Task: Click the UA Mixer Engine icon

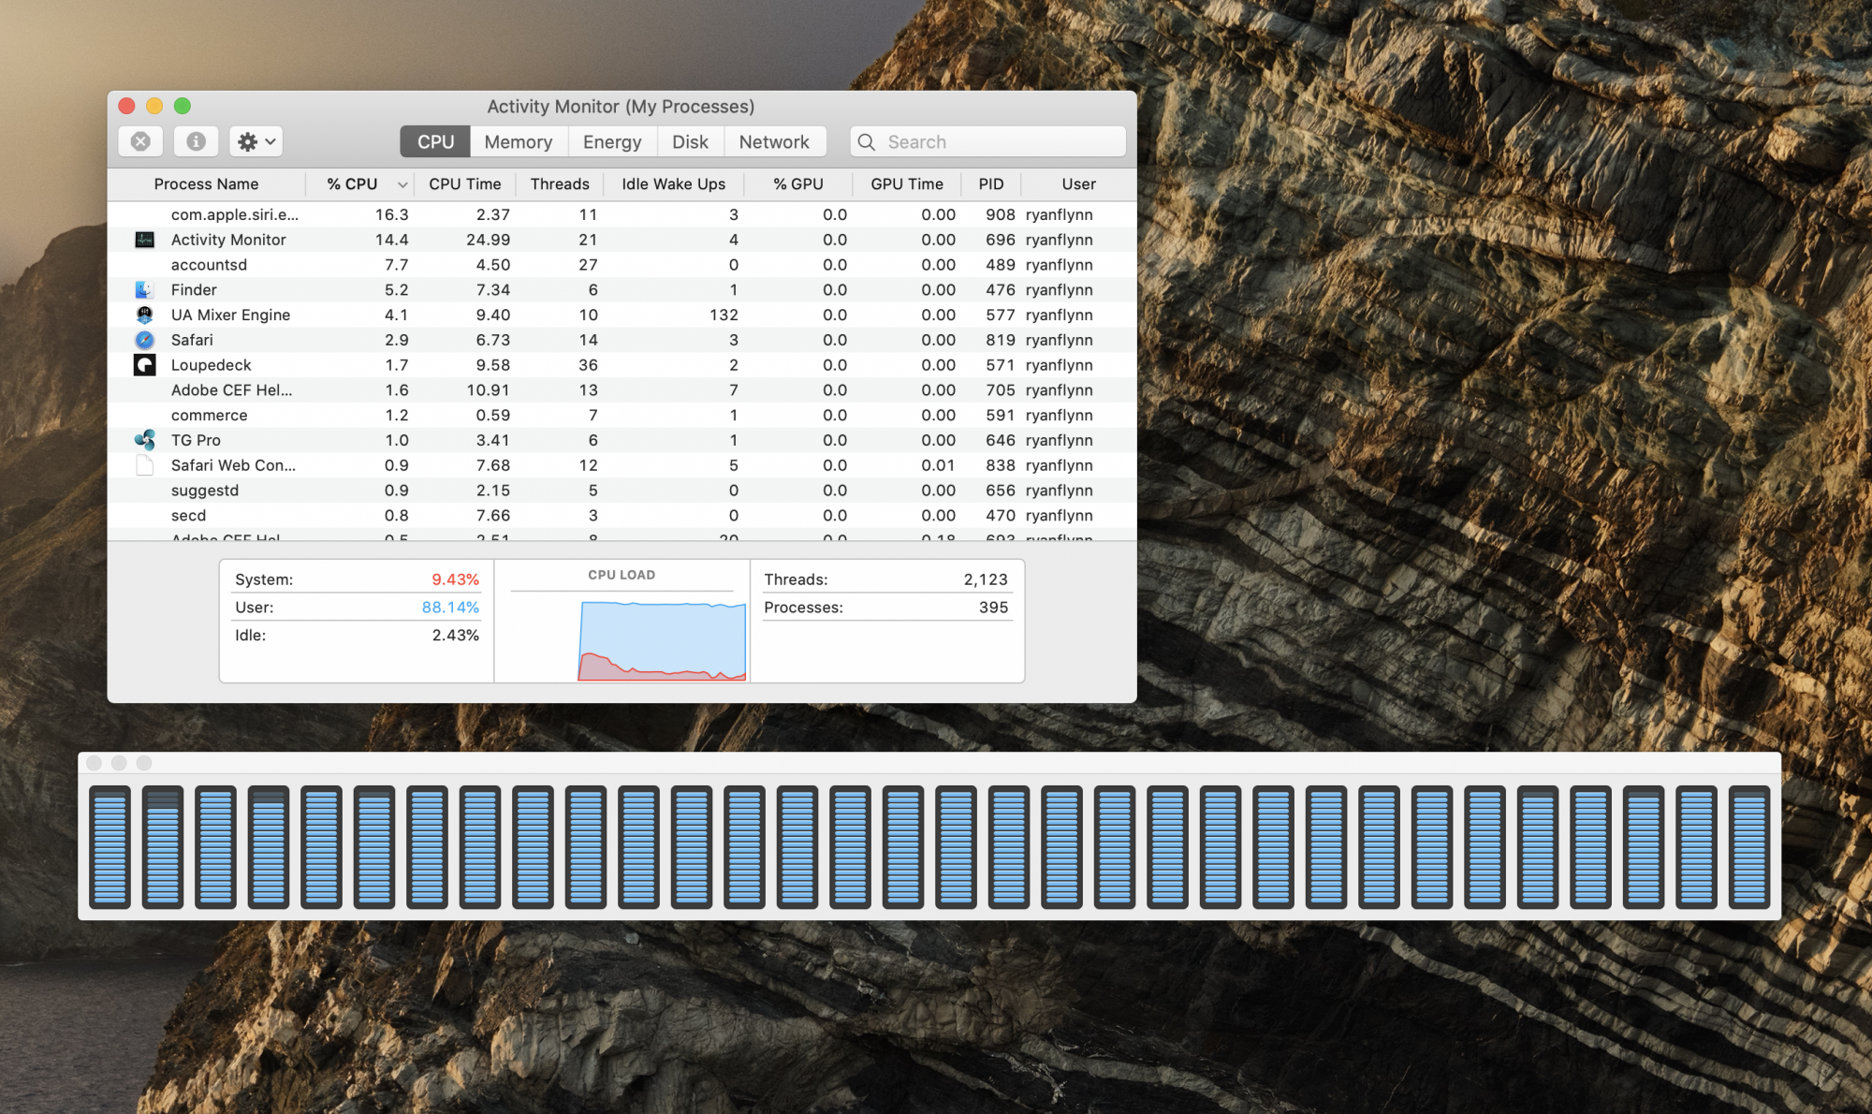Action: coord(144,315)
